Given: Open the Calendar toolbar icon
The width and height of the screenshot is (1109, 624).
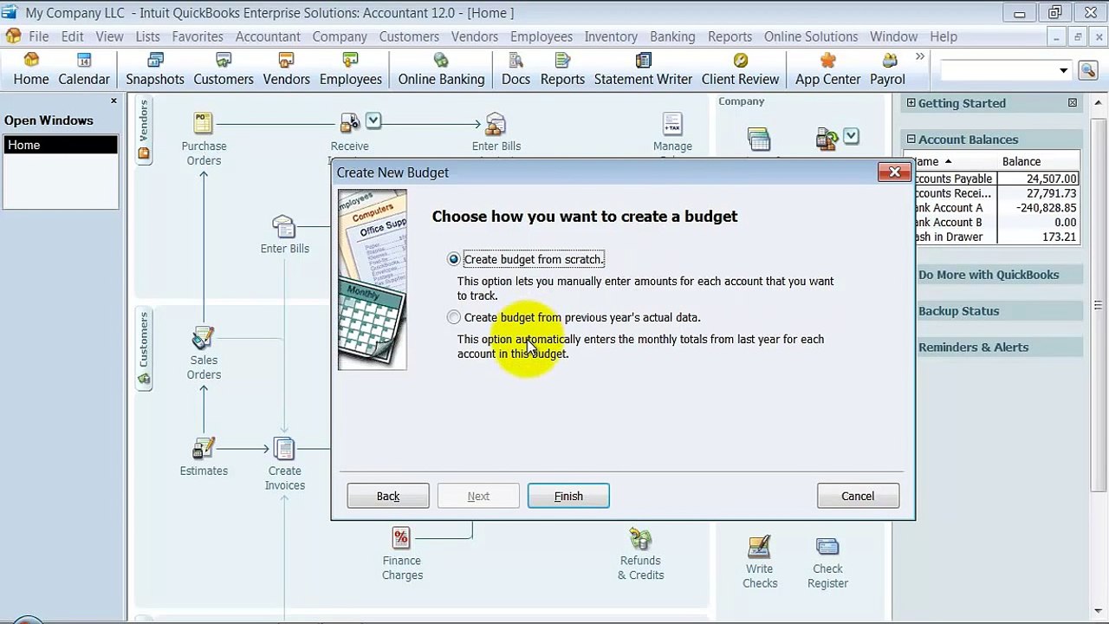Looking at the screenshot, I should (84, 69).
